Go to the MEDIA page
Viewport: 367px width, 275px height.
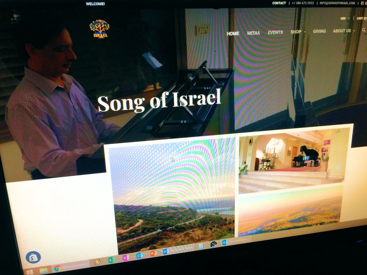tap(253, 33)
